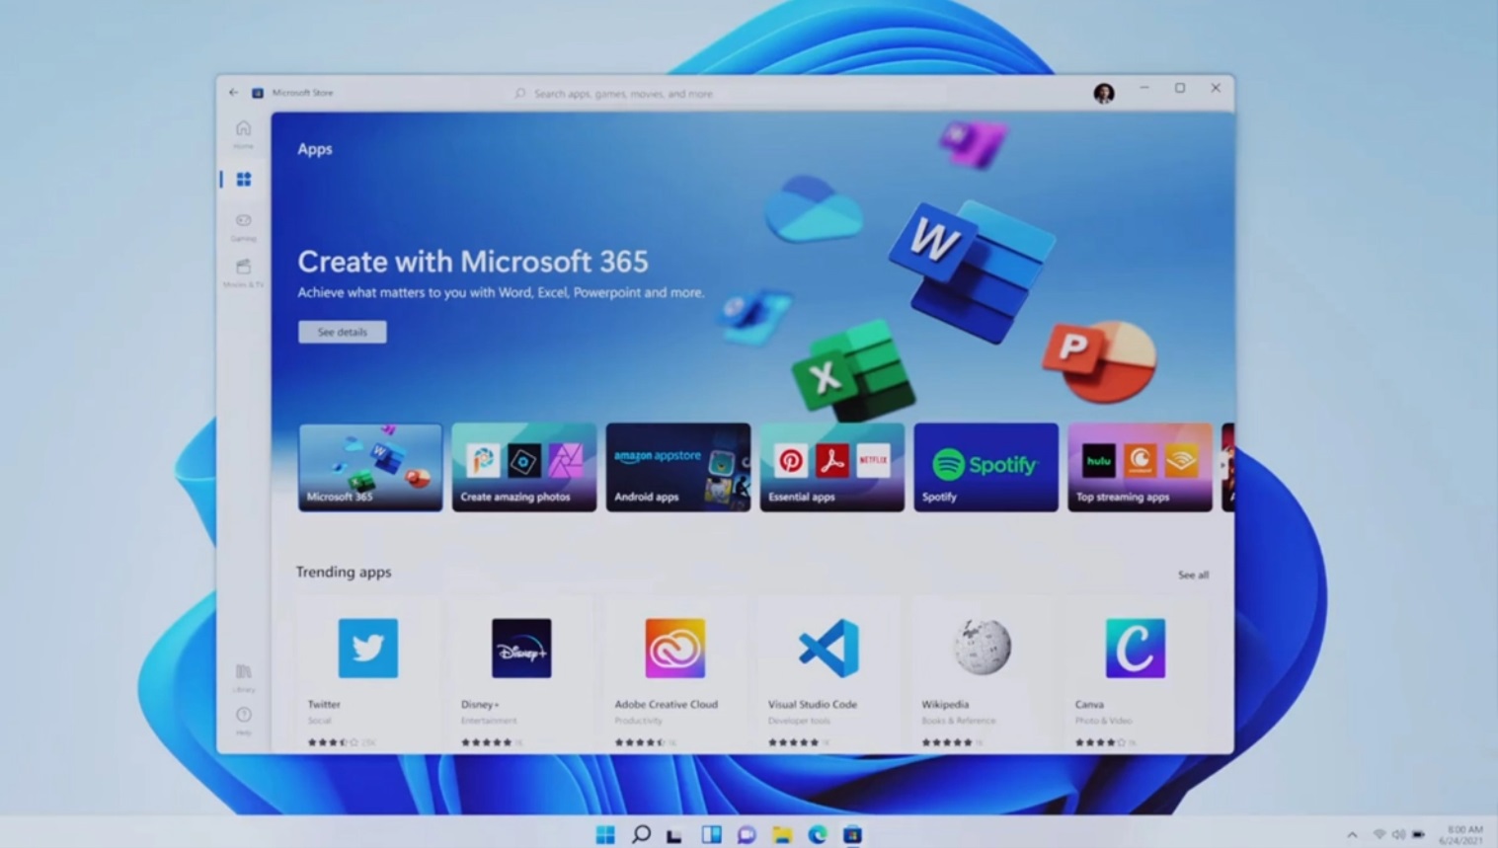The image size is (1498, 848).
Task: Open the Home section in sidebar
Action: pos(243,132)
